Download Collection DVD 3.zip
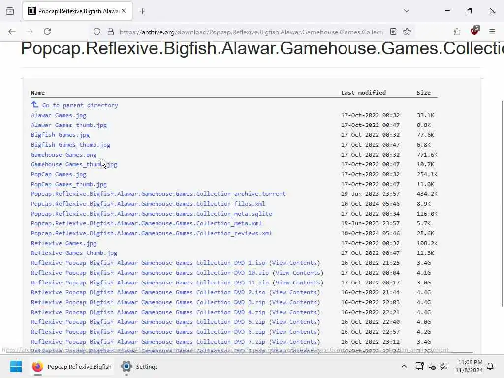Image resolution: width=504 pixels, height=378 pixels. click(148, 302)
